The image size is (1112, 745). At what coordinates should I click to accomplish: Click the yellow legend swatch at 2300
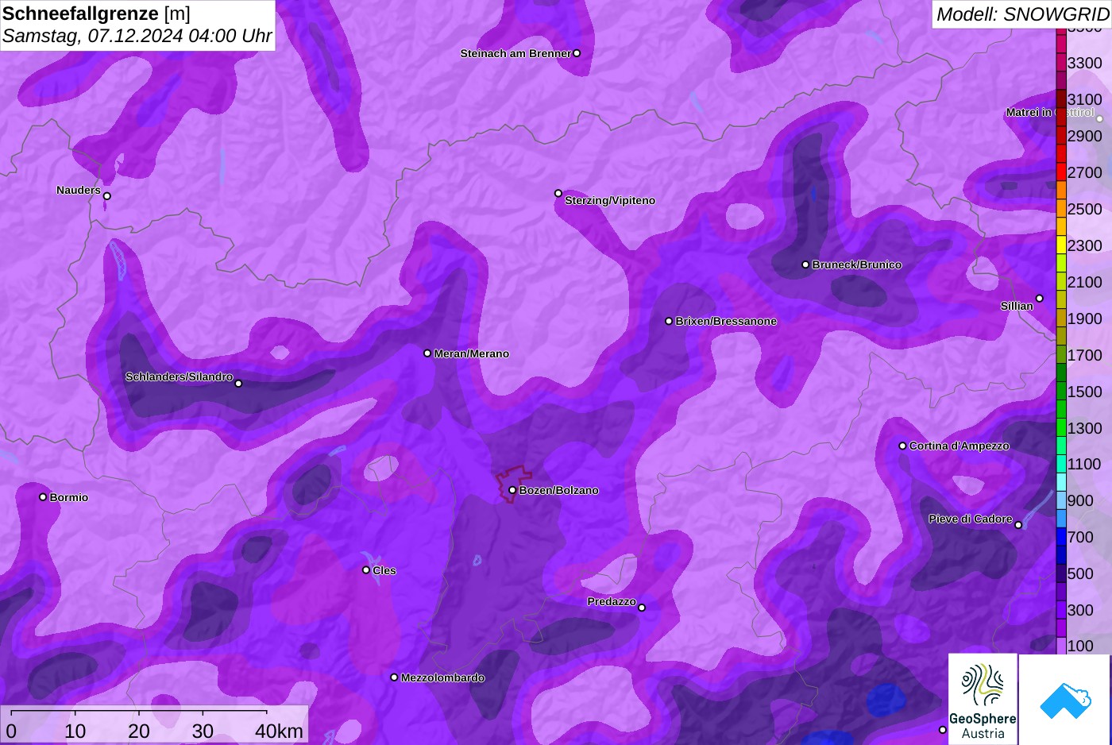(1061, 245)
